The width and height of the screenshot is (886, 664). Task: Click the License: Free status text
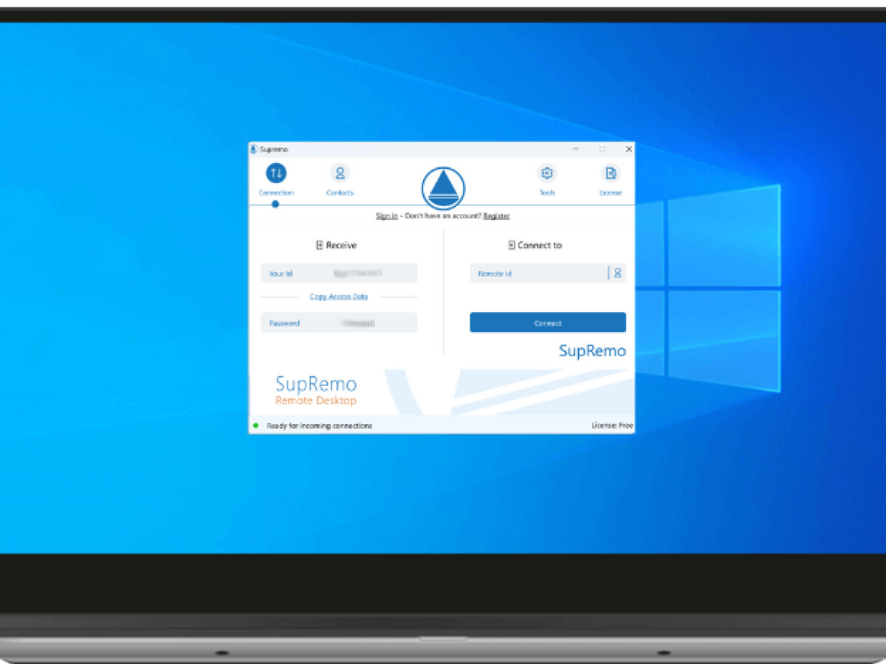(612, 426)
